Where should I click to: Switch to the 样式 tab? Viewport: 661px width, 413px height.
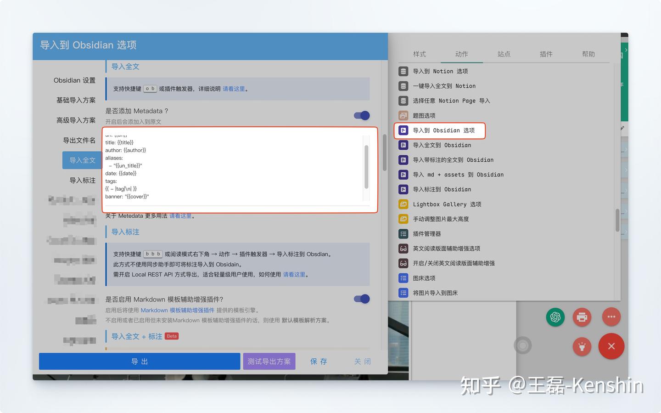420,54
